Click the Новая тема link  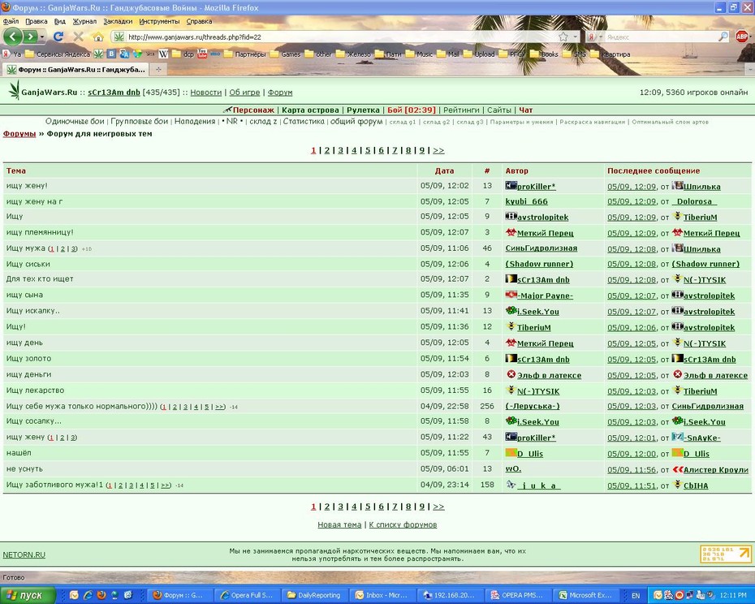pos(339,524)
